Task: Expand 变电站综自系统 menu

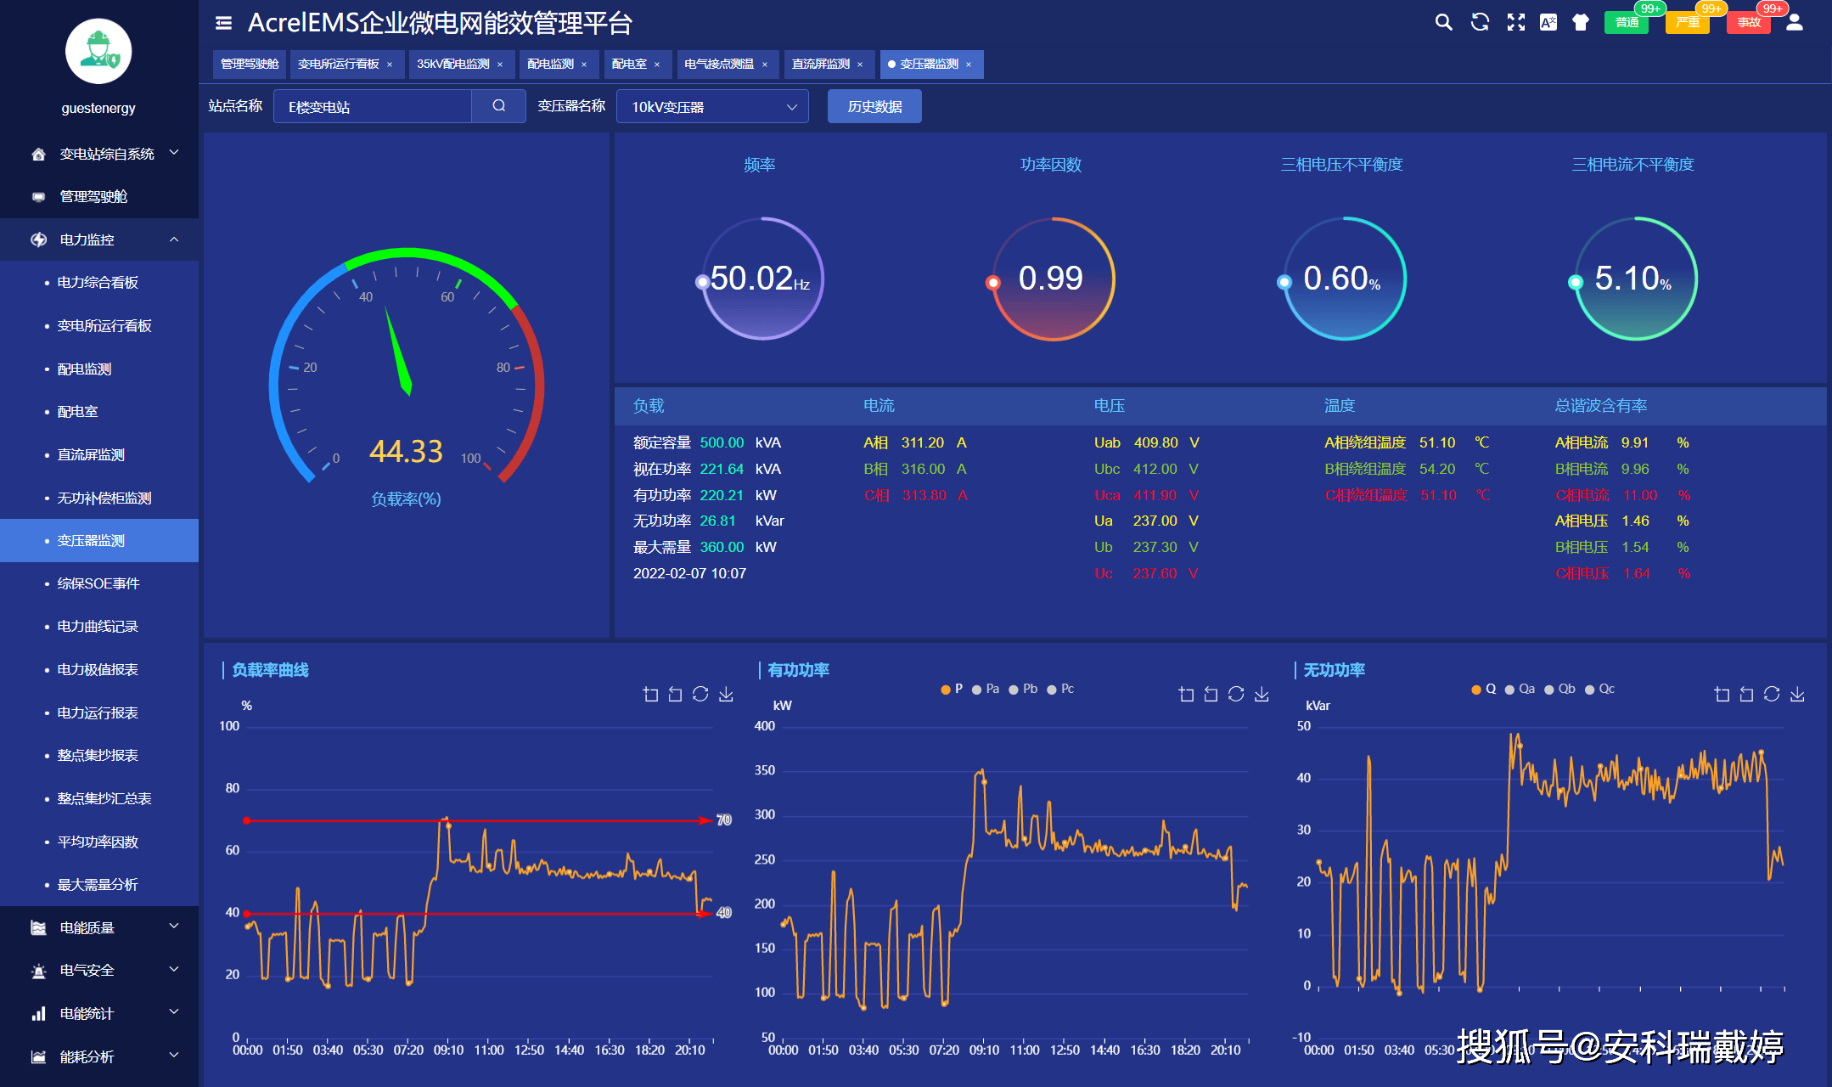Action: pos(99,154)
